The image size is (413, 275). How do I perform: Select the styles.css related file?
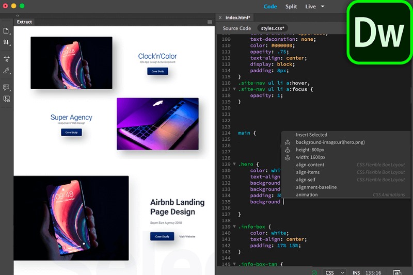pos(273,28)
